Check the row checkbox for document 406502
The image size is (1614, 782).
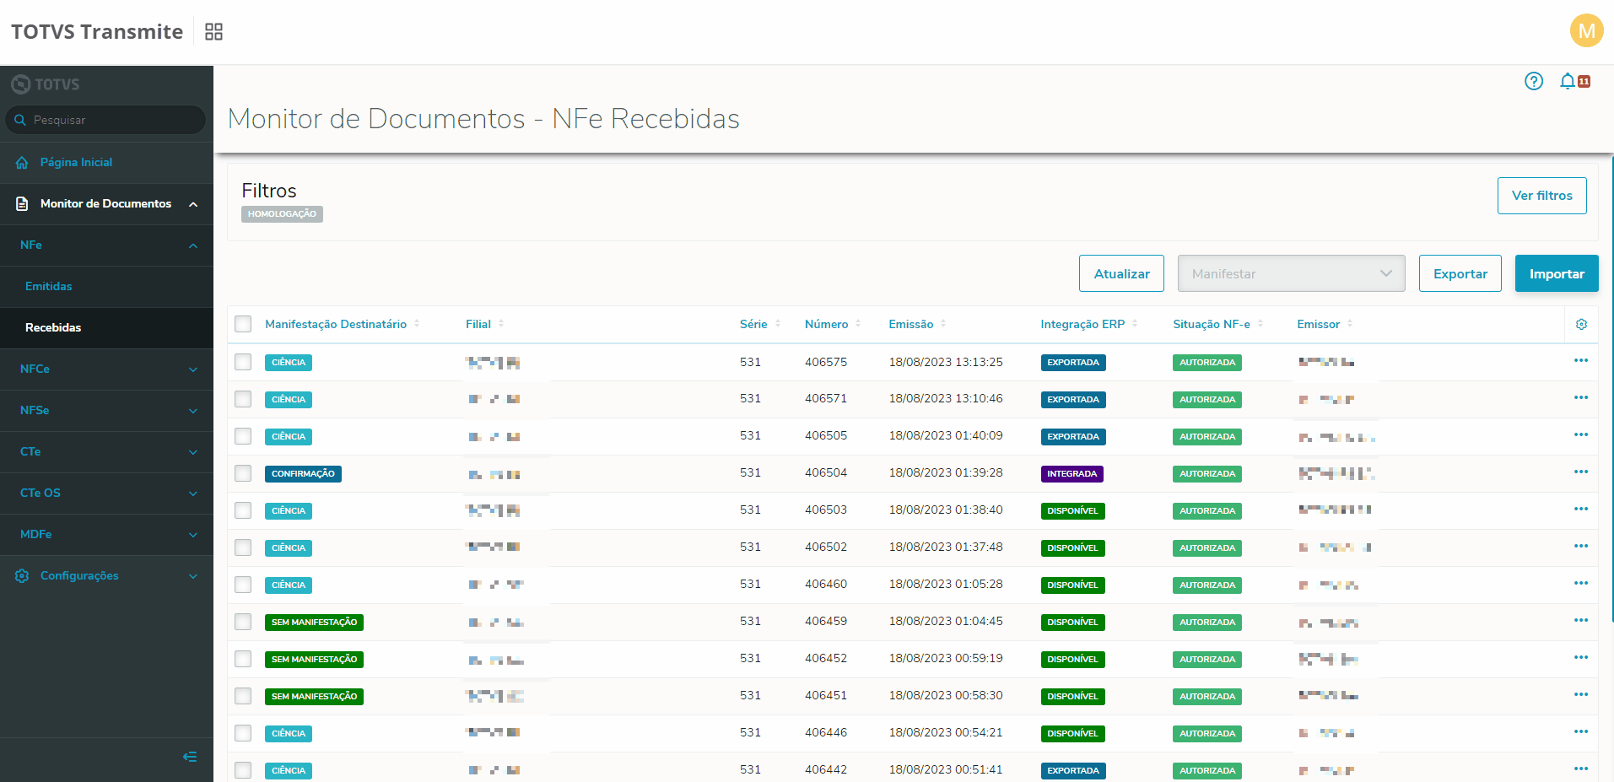coord(243,547)
